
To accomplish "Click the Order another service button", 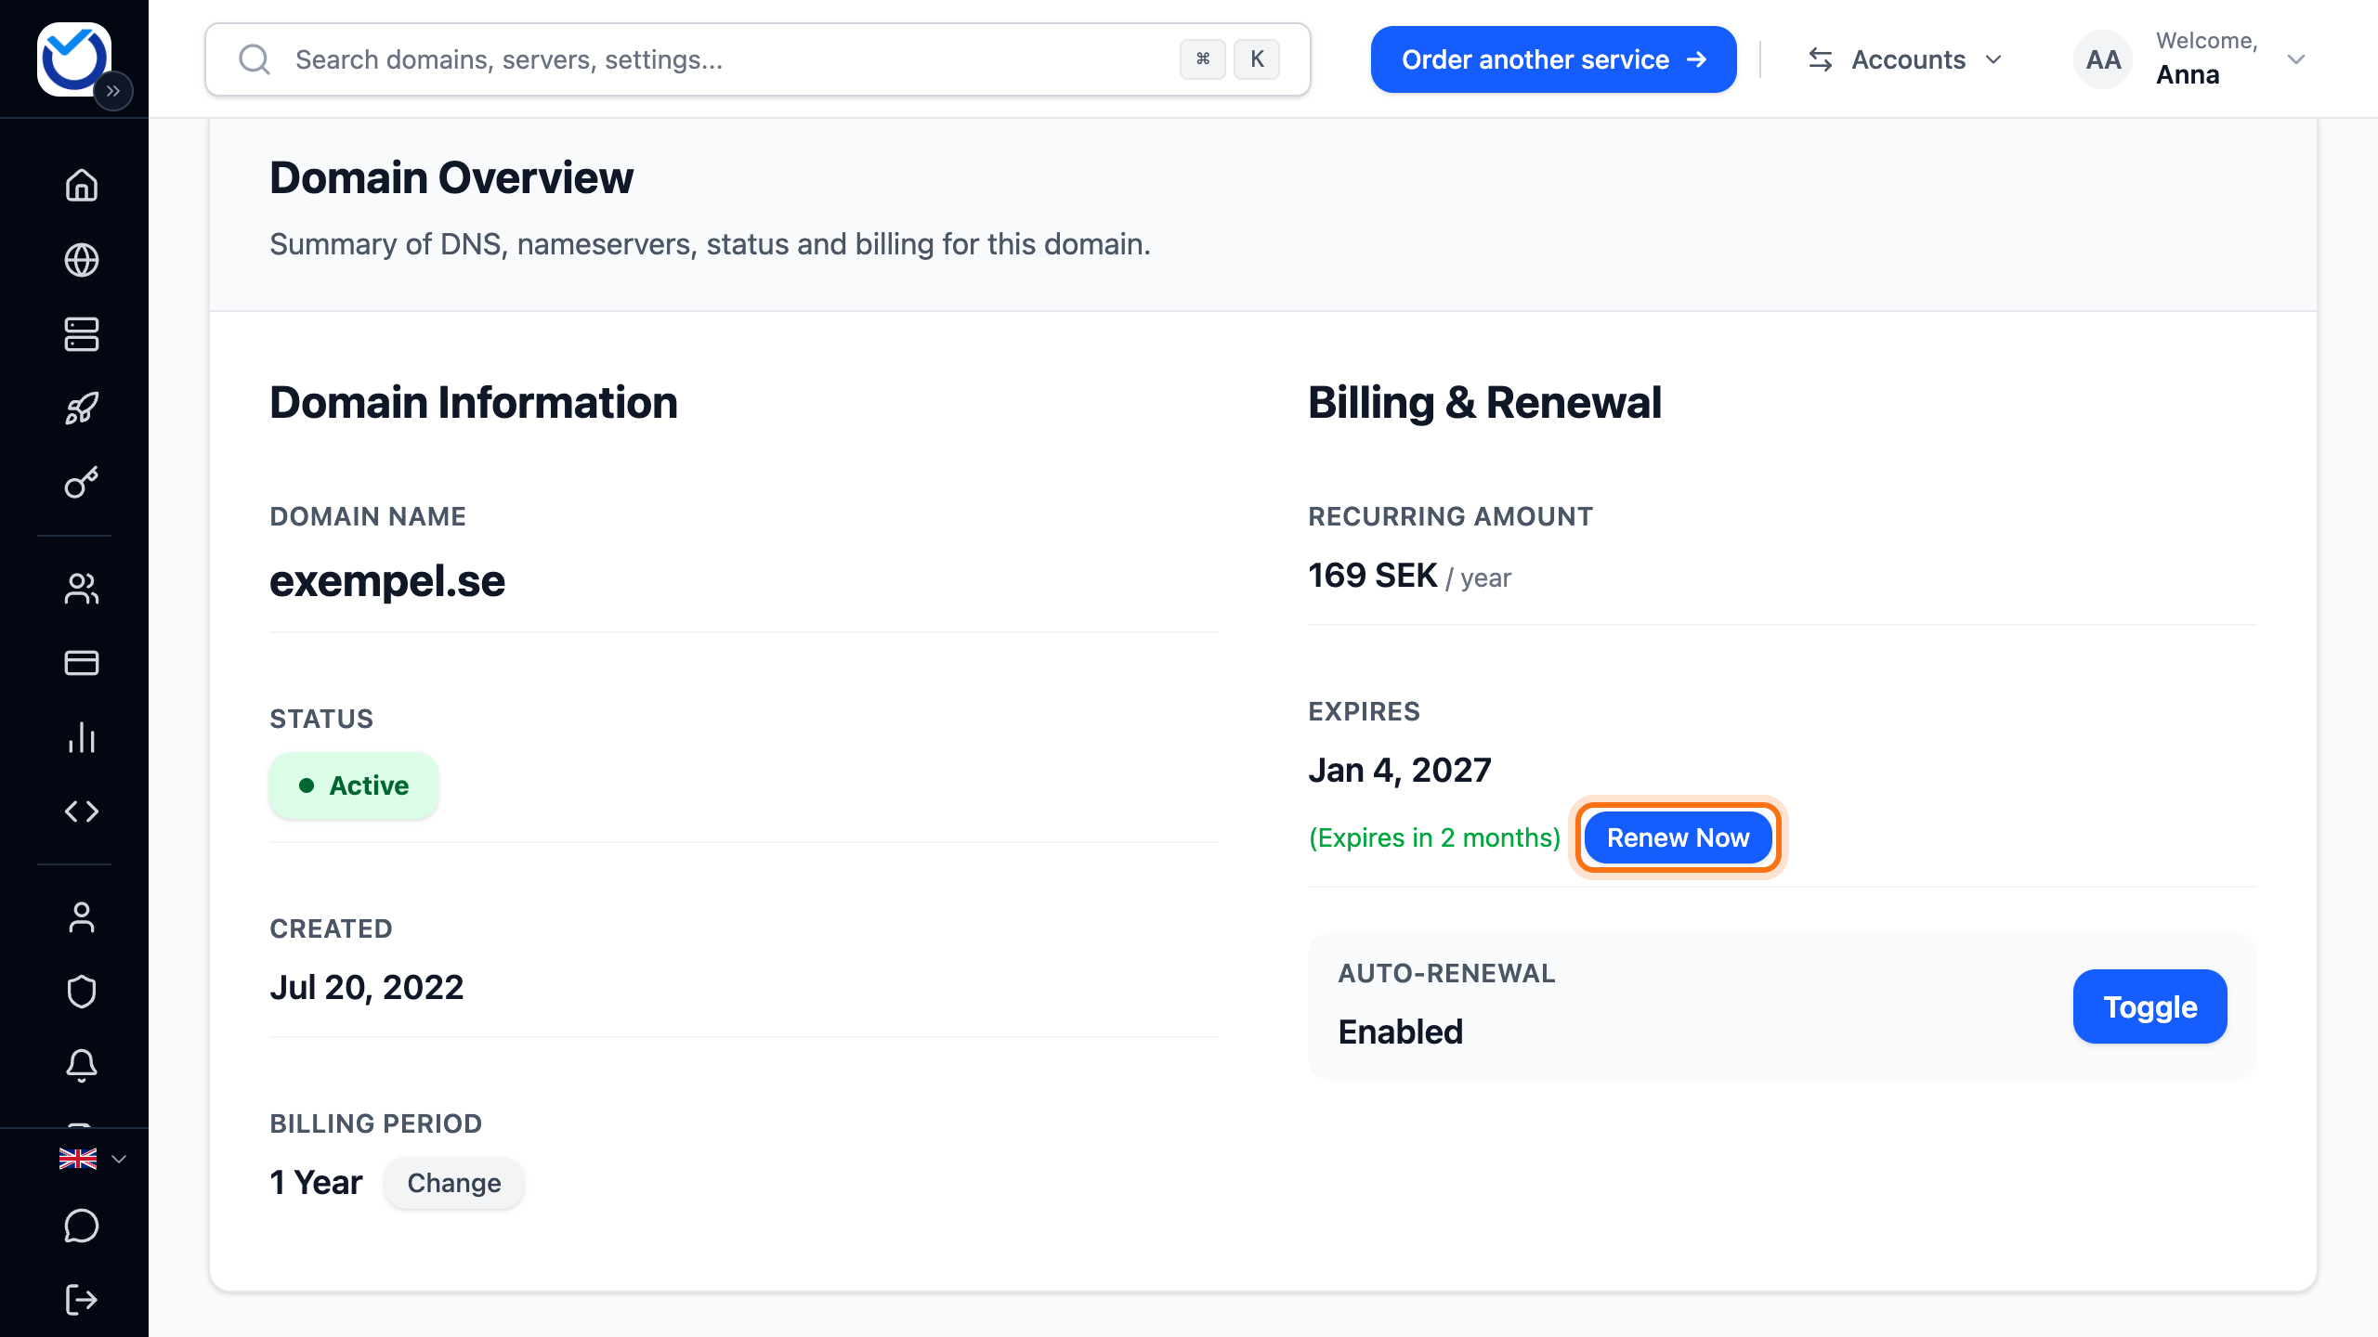I will pyautogui.click(x=1553, y=59).
